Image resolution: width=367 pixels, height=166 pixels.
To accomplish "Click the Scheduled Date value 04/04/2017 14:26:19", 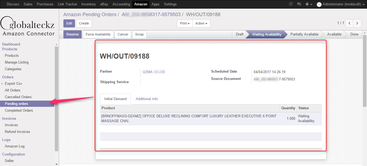I will click(269, 72).
